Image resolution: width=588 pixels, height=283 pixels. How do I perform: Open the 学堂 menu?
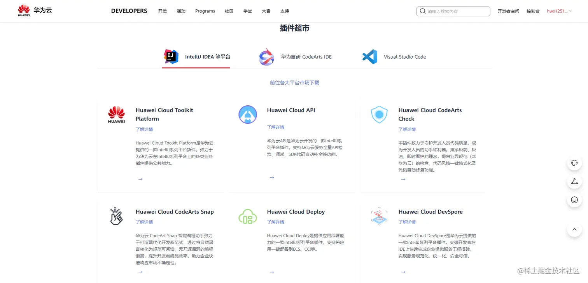point(248,11)
